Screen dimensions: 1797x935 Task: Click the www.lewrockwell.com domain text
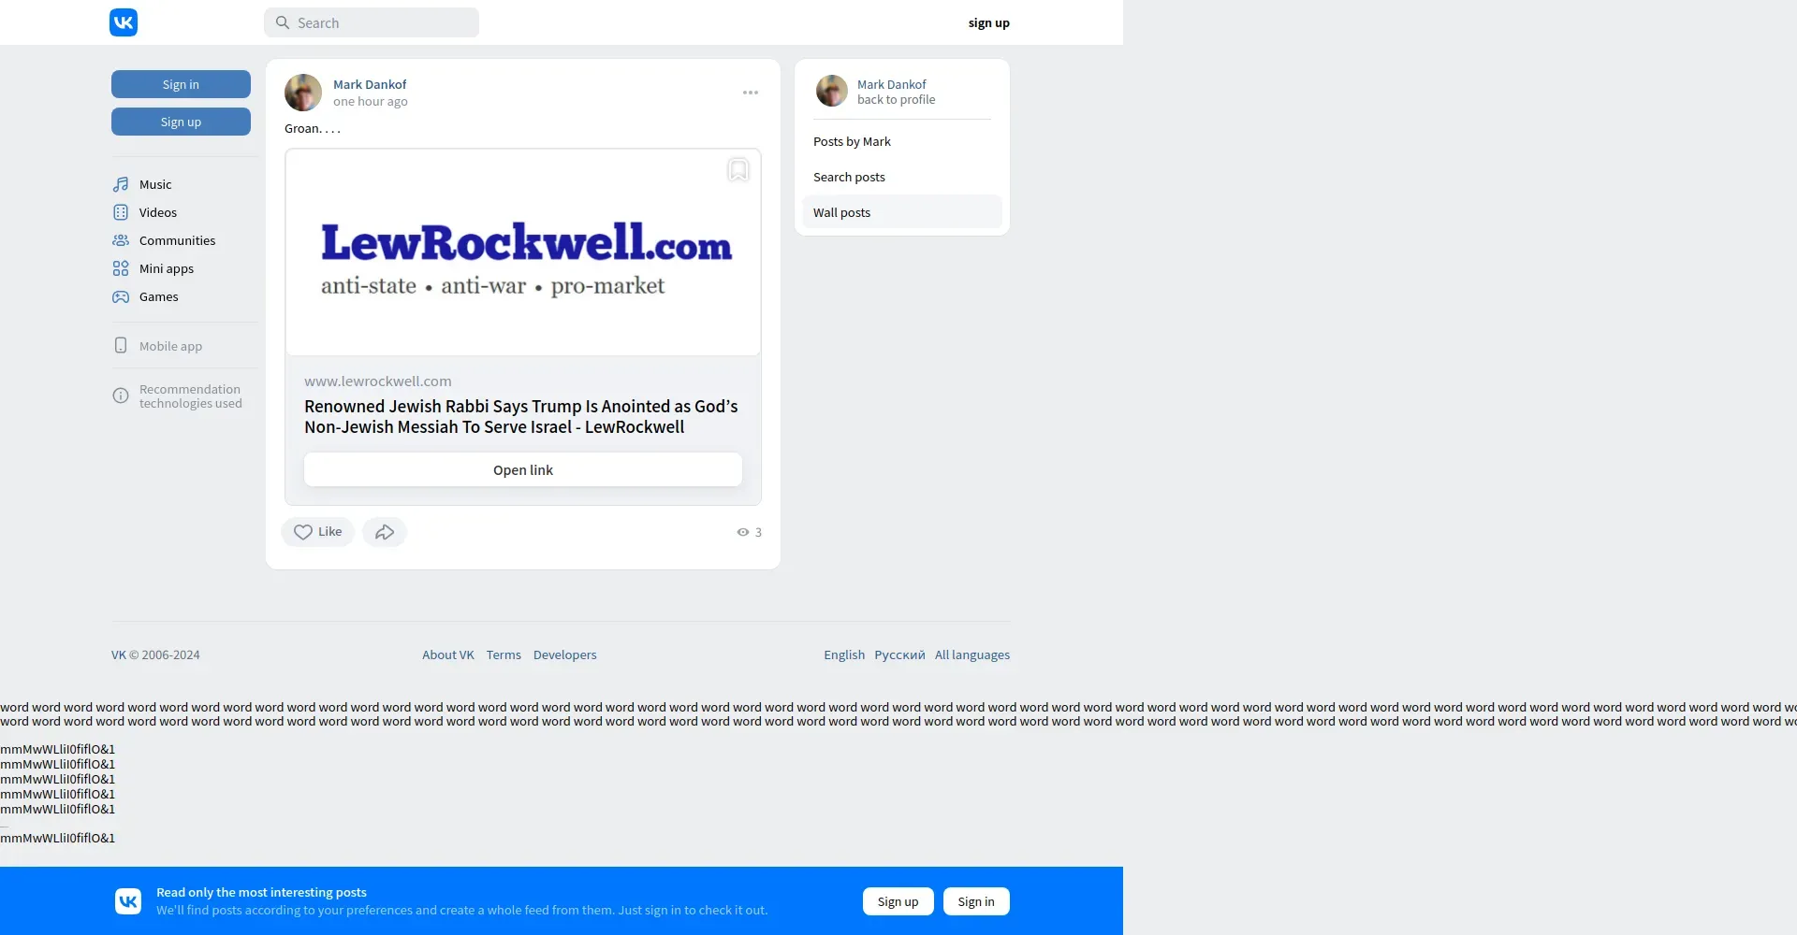tap(378, 381)
